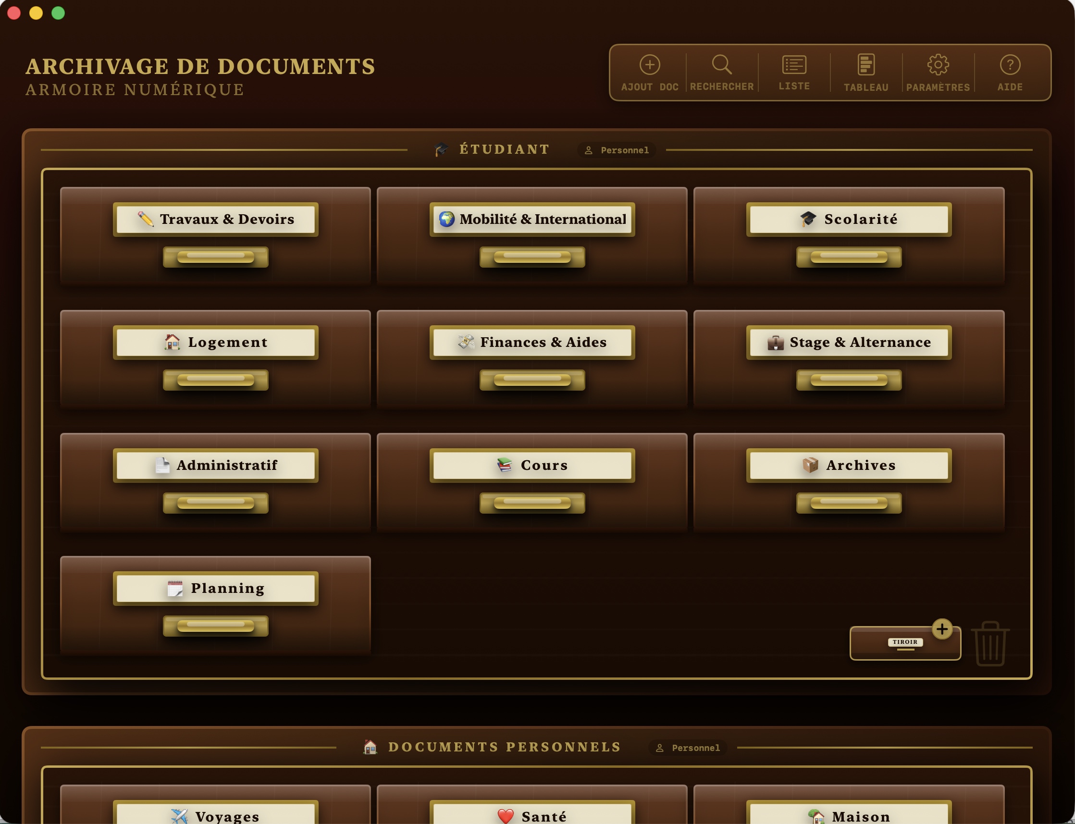This screenshot has width=1075, height=824.
Task: Pull the Travaux & Devoirs drawer handle
Action: click(215, 257)
